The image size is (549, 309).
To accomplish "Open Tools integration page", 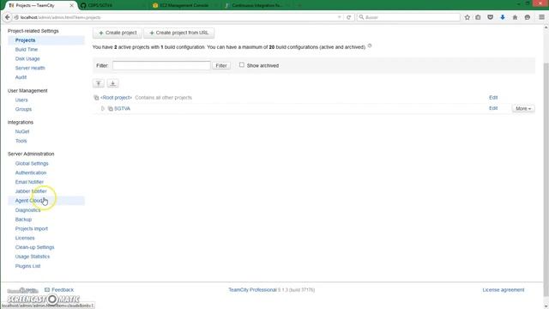I will (21, 141).
